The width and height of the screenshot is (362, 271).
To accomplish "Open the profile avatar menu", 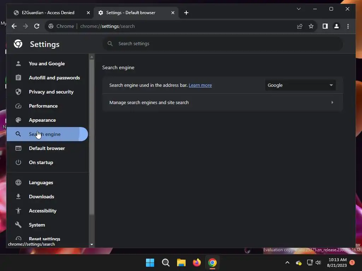I will click(337, 26).
